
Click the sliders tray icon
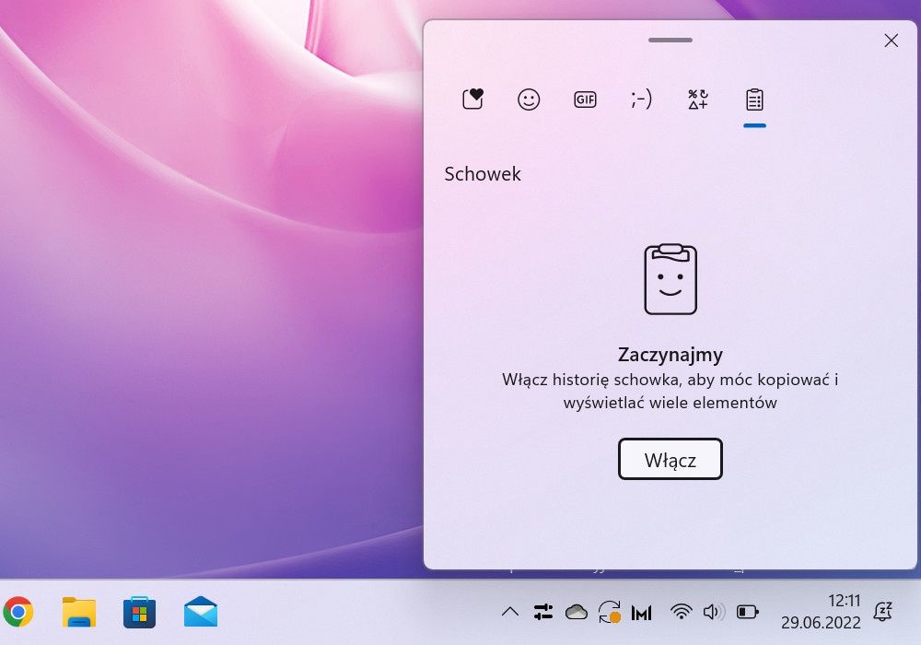pos(543,612)
